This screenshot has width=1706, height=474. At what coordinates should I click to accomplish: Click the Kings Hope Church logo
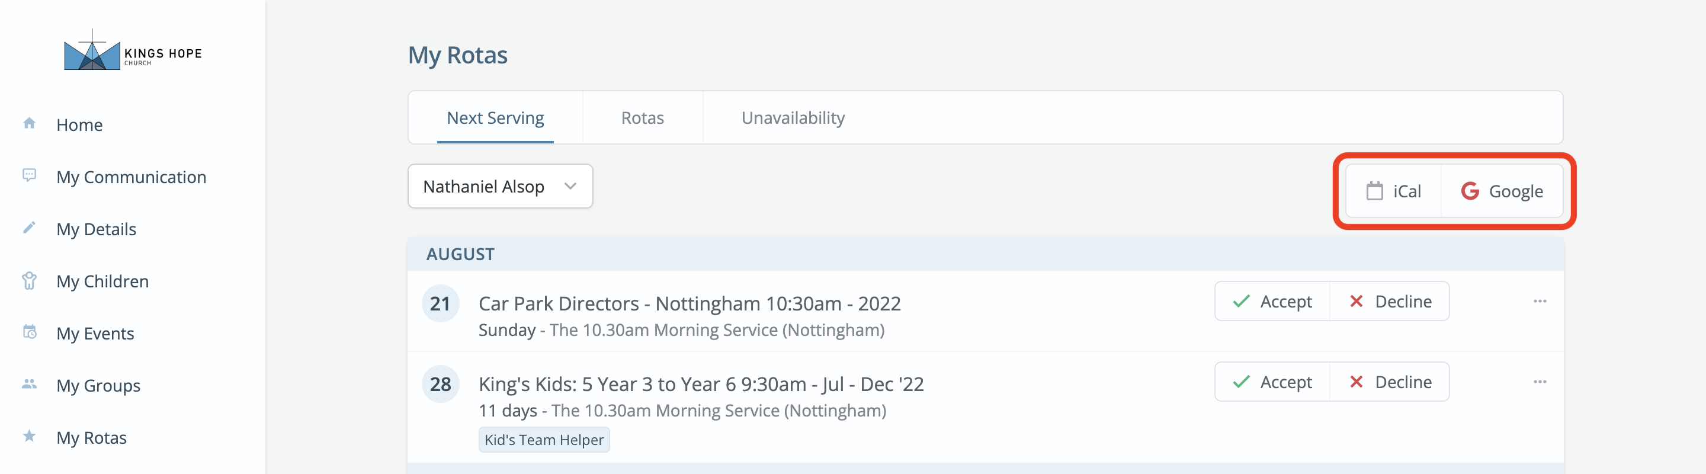coord(133,50)
